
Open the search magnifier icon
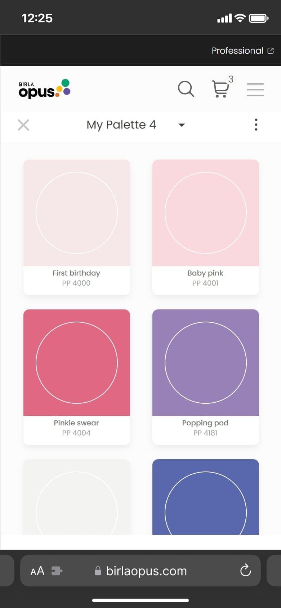click(186, 89)
